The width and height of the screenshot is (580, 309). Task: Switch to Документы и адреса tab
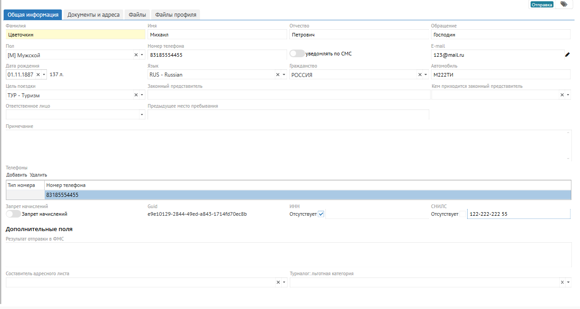point(93,15)
